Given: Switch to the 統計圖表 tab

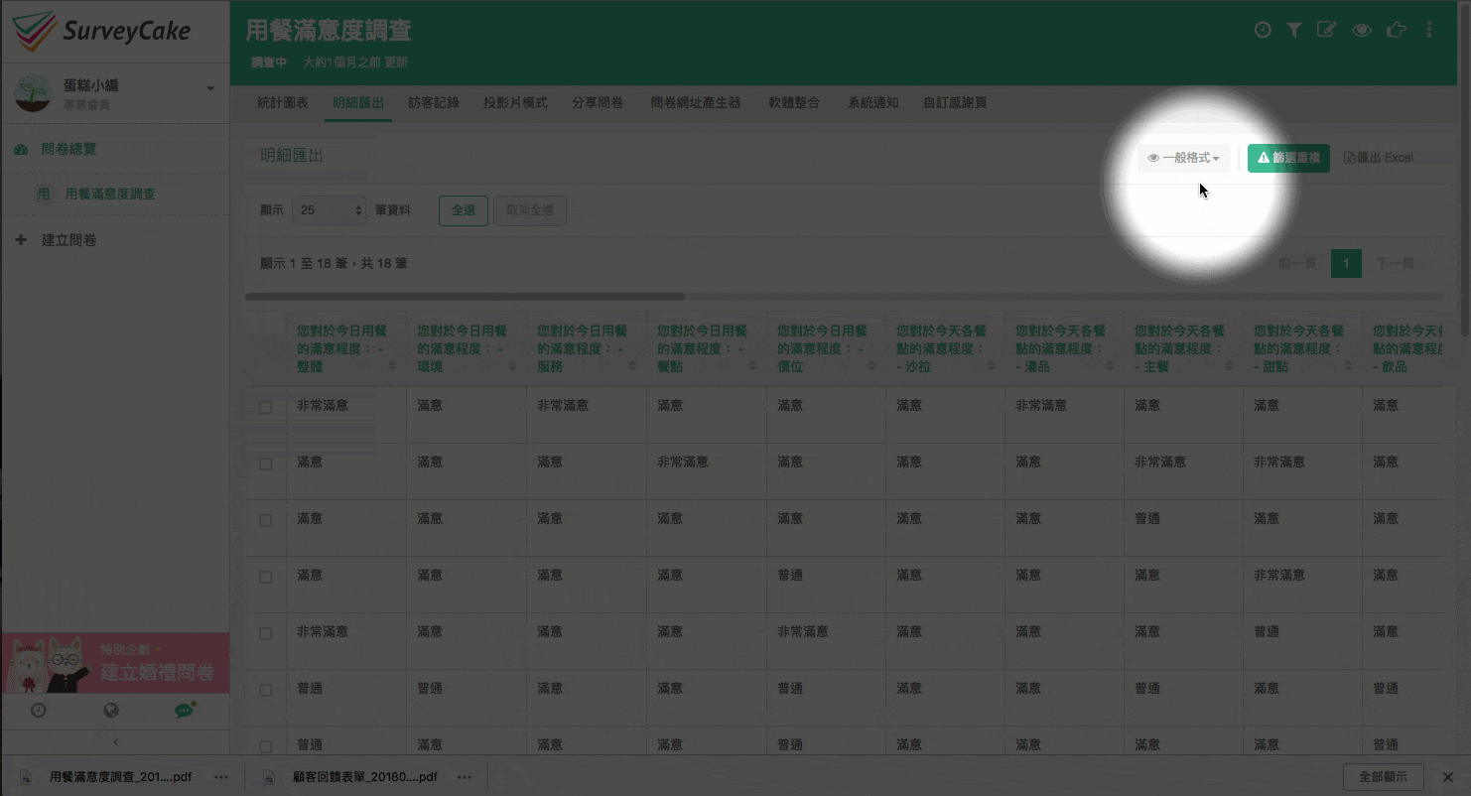Looking at the screenshot, I should point(282,103).
